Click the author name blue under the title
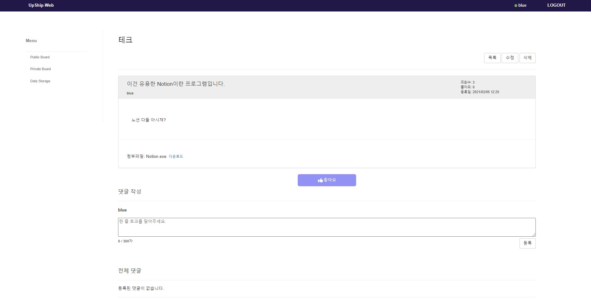 click(130, 93)
